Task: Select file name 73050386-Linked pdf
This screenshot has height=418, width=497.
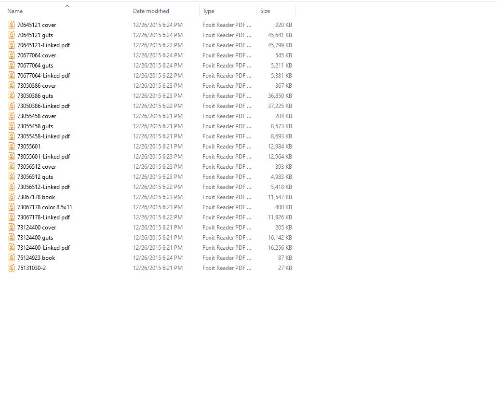Action: [x=44, y=106]
